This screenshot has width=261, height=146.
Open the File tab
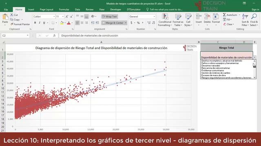tap(6, 9)
